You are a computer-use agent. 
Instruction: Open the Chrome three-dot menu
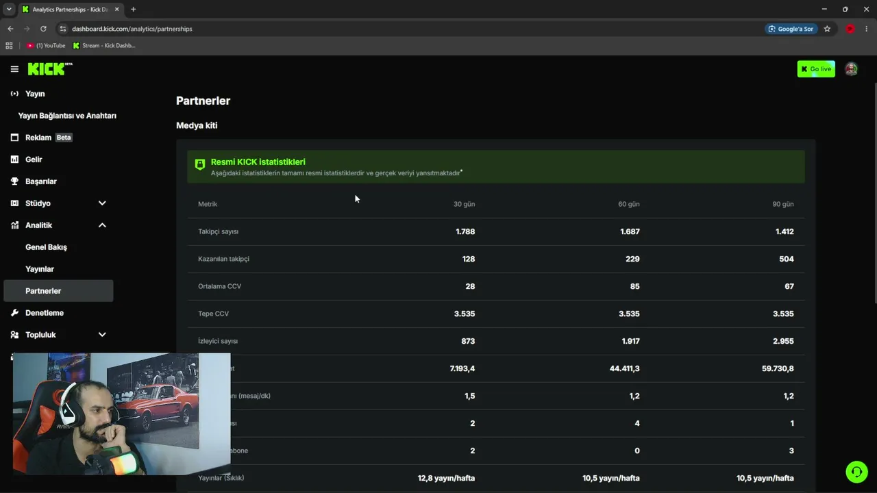click(867, 29)
